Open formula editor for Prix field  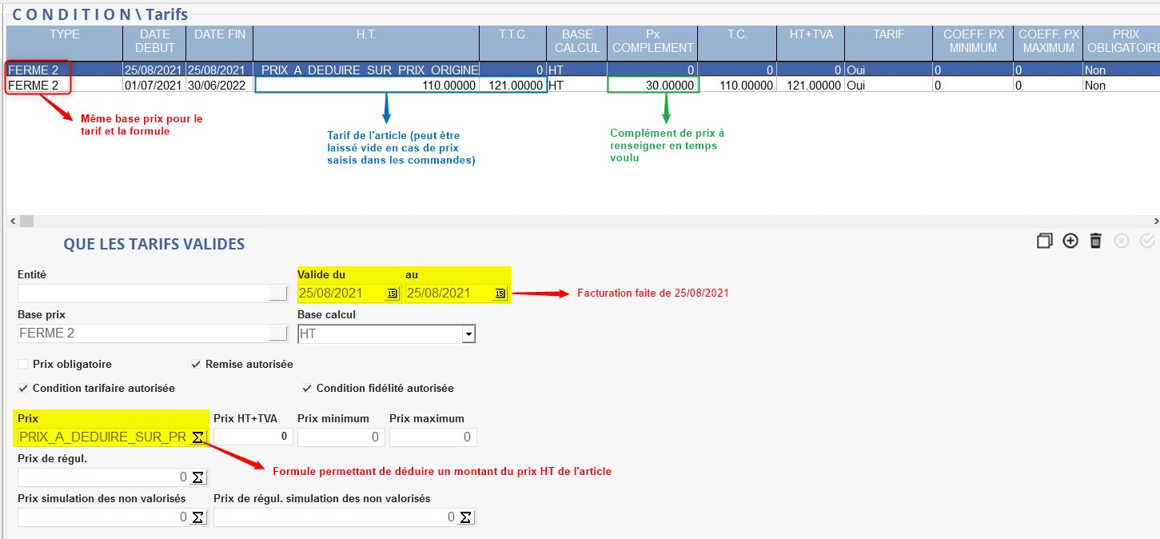197,437
